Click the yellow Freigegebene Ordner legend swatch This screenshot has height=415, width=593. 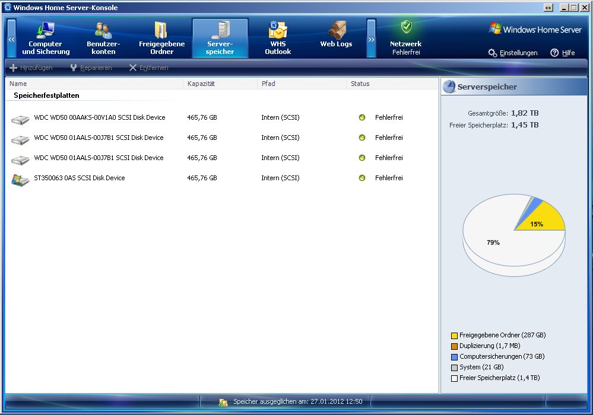tap(454, 336)
